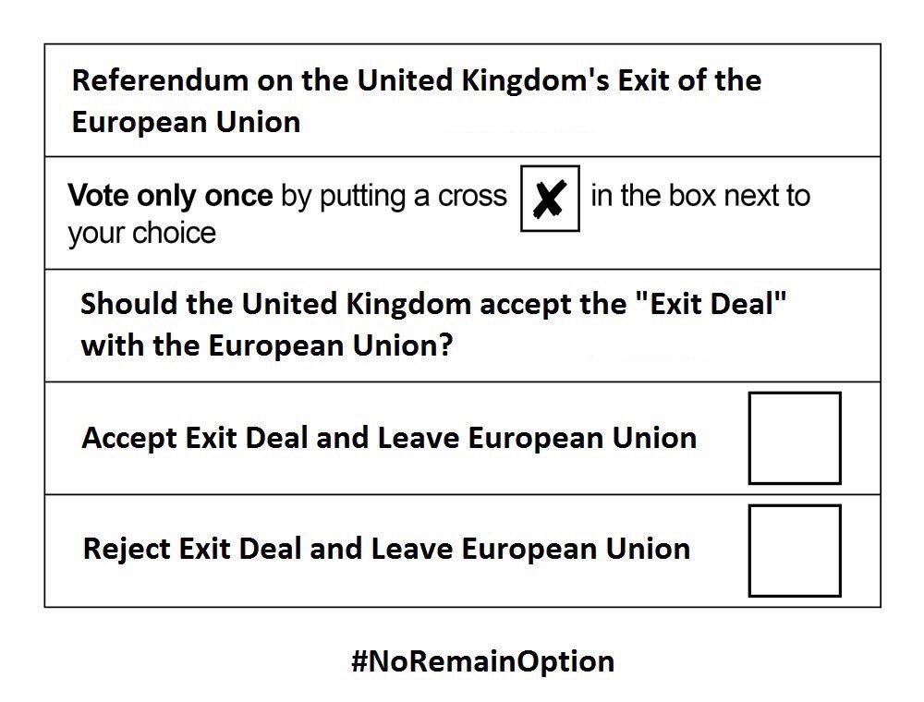Viewport: 924px width, 702px height.
Task: Click the quoted "Exit Deal" phrase in question
Action: point(711,304)
